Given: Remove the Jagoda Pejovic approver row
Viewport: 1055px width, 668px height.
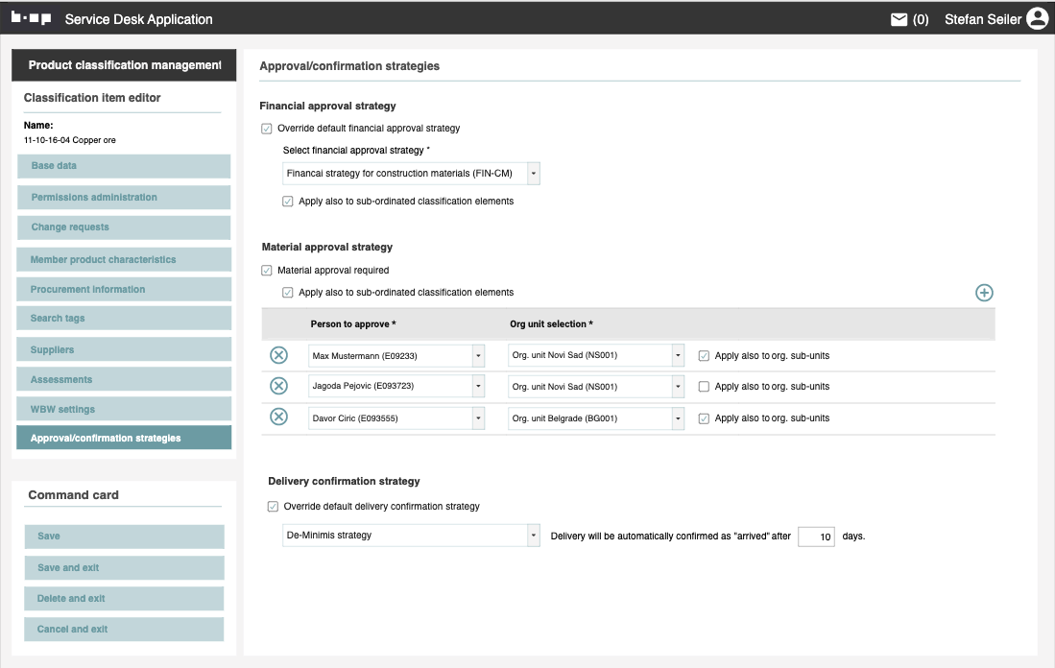Looking at the screenshot, I should pos(278,387).
